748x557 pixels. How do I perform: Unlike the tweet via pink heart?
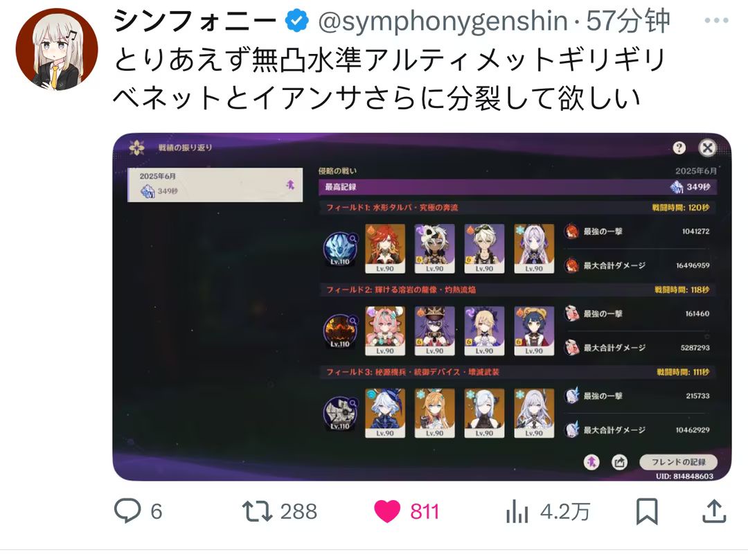(x=387, y=511)
